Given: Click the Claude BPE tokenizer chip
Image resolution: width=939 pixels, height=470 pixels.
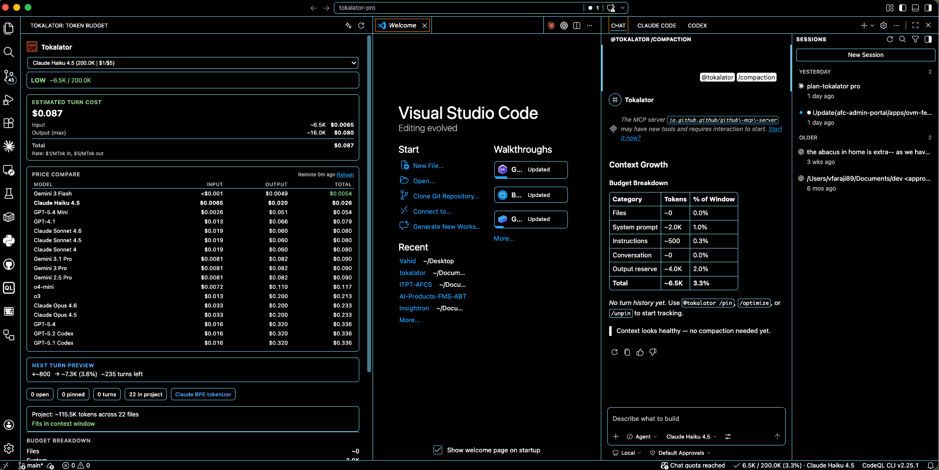Looking at the screenshot, I should click(x=203, y=394).
